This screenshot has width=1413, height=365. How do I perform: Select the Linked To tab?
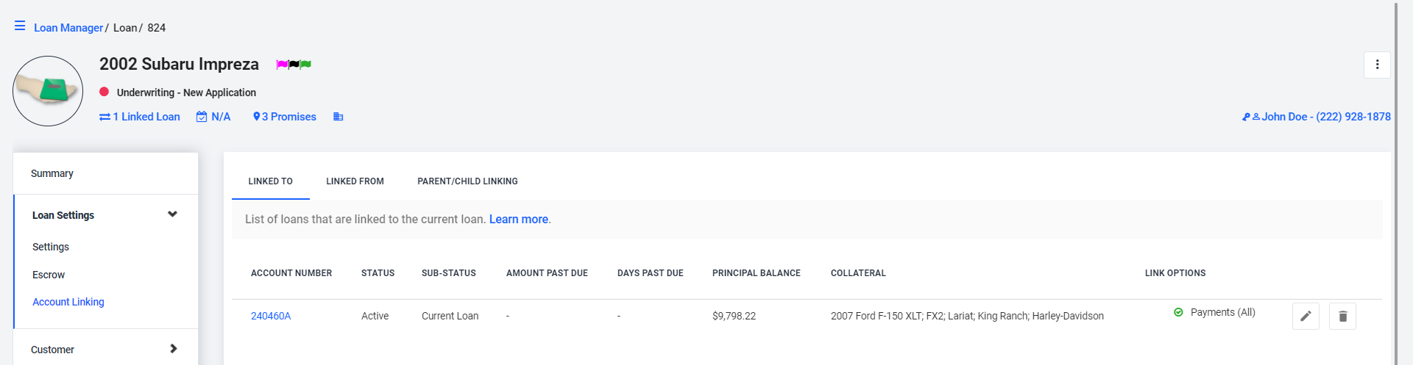click(270, 181)
